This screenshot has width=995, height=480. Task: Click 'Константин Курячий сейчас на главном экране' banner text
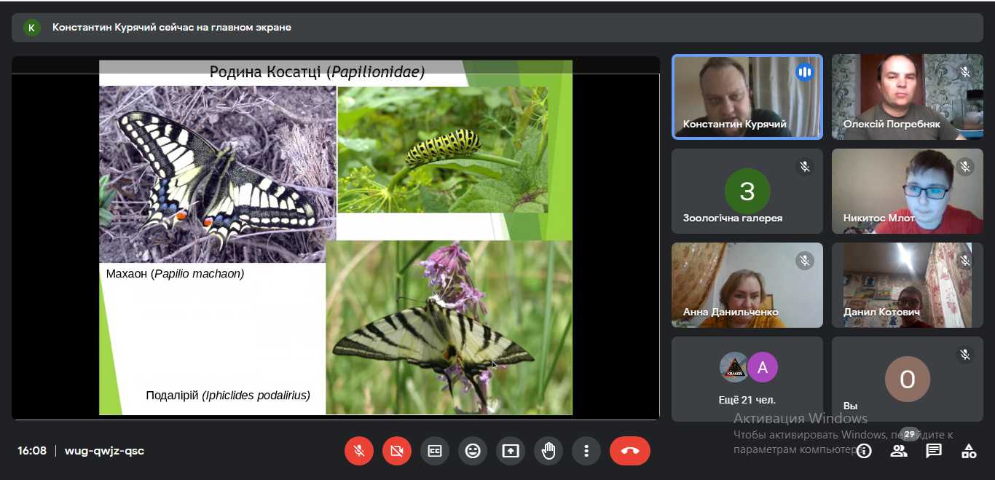pos(172,28)
